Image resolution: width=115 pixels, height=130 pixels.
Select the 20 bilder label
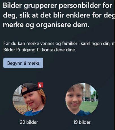point(29,122)
